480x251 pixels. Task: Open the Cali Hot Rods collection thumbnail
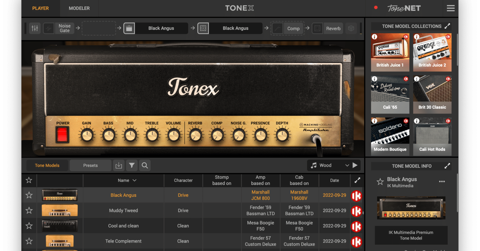point(432,136)
